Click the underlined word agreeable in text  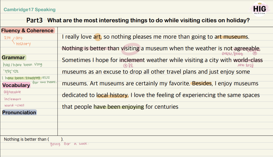pyautogui.click(x=247, y=48)
